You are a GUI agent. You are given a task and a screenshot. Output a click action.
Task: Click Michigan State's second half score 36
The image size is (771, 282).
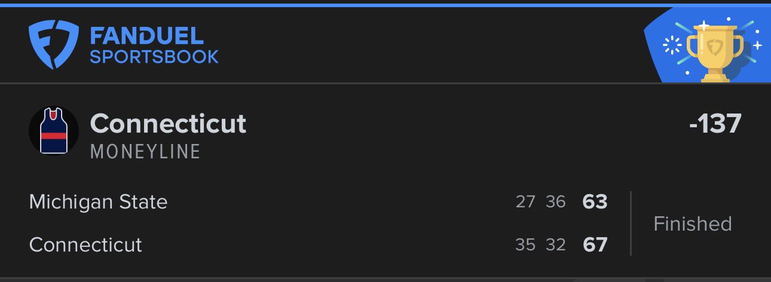(555, 202)
